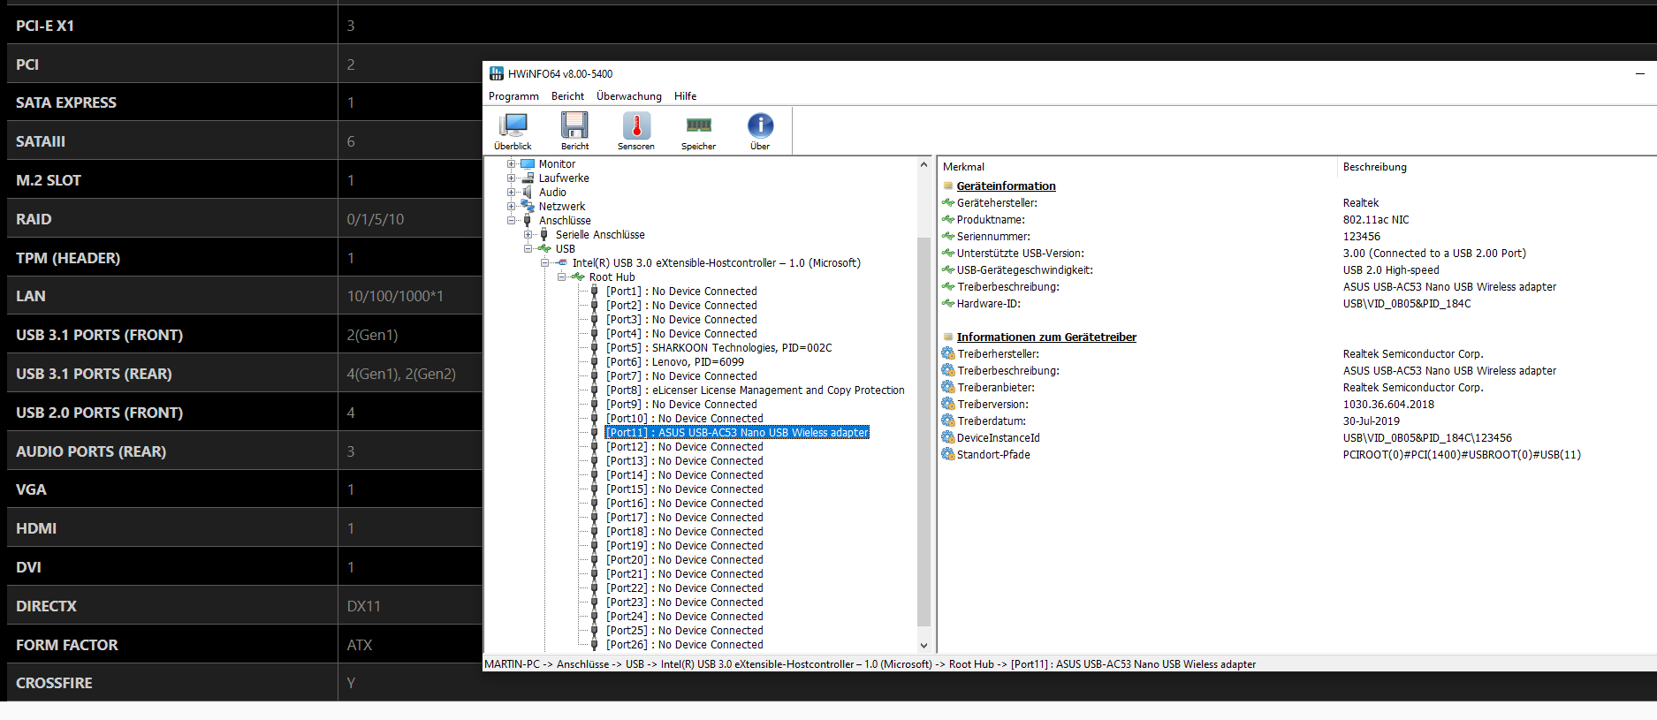Expand the Serielle Anschlüsse node
This screenshot has height=720, width=1657.
[x=528, y=234]
